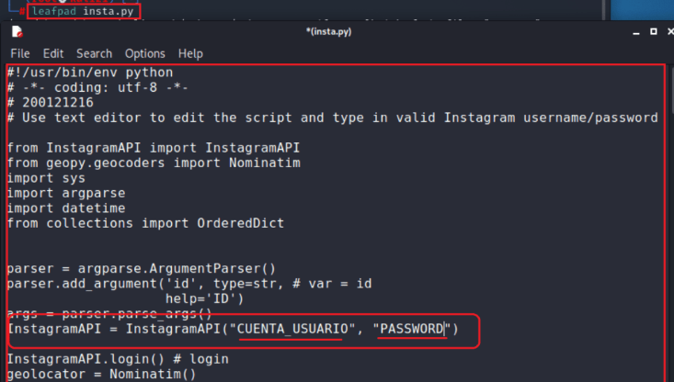
Task: Click the 200121216 comment line
Action: click(51, 103)
